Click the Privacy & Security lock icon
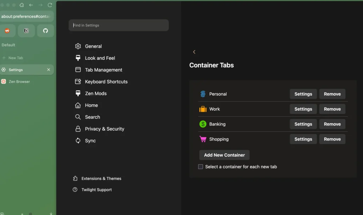Screen dimensions: 363x215 pos(78,129)
